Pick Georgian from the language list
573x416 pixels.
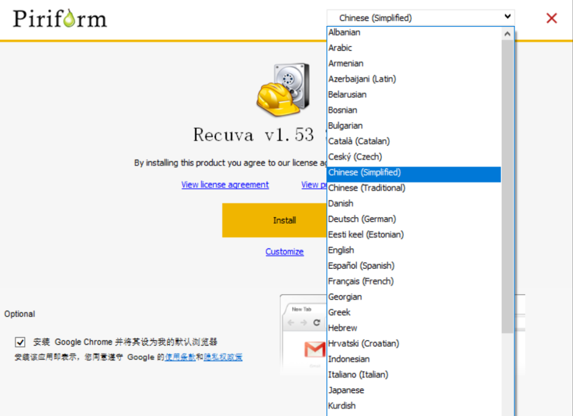tap(414, 297)
